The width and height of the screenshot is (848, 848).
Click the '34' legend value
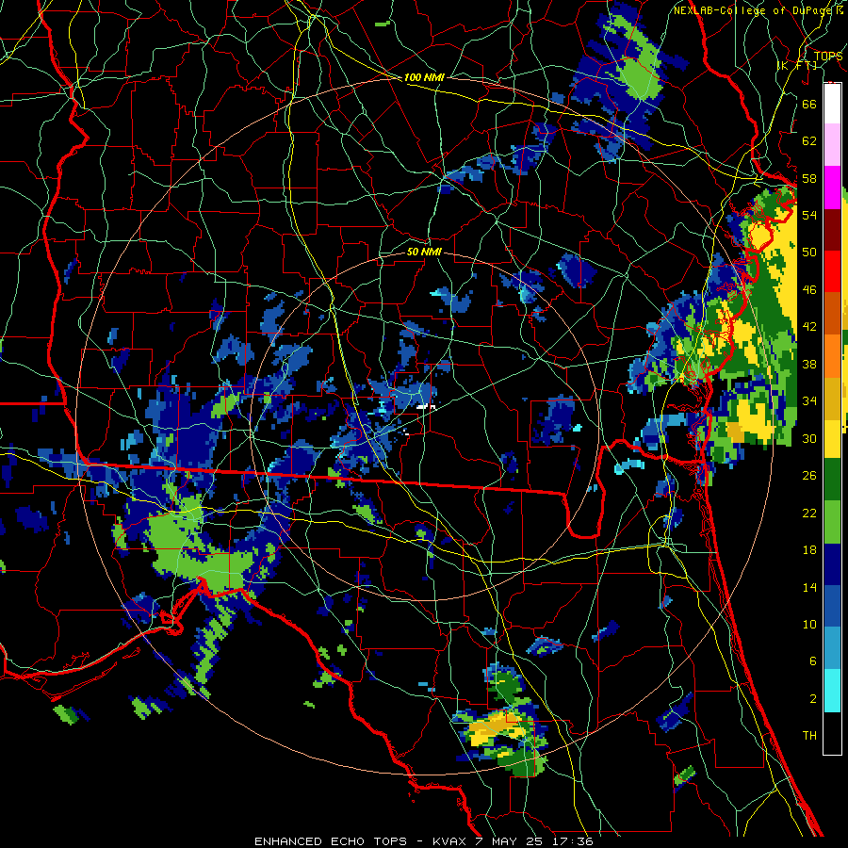pos(809,401)
